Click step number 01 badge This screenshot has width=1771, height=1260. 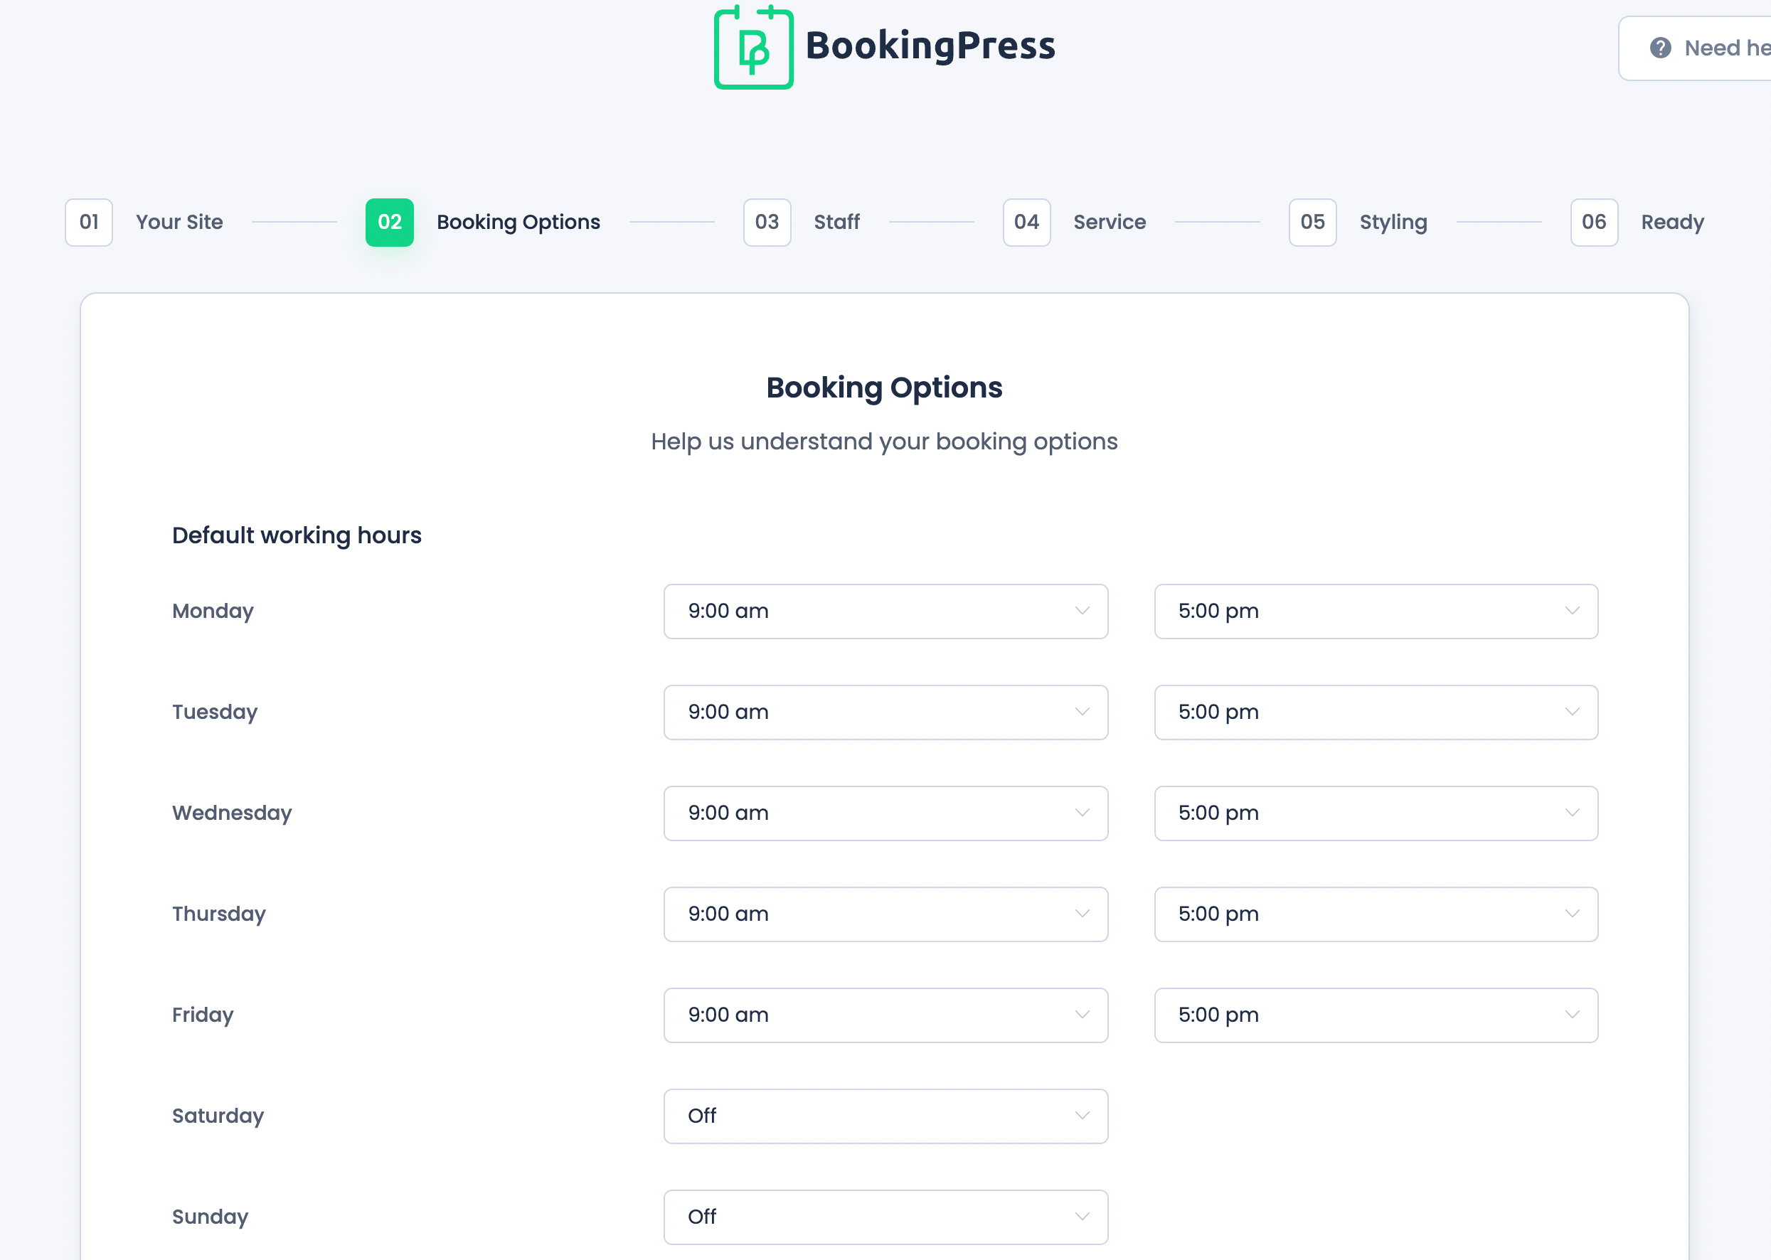[88, 223]
